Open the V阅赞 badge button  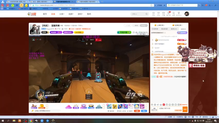tap(45, 32)
